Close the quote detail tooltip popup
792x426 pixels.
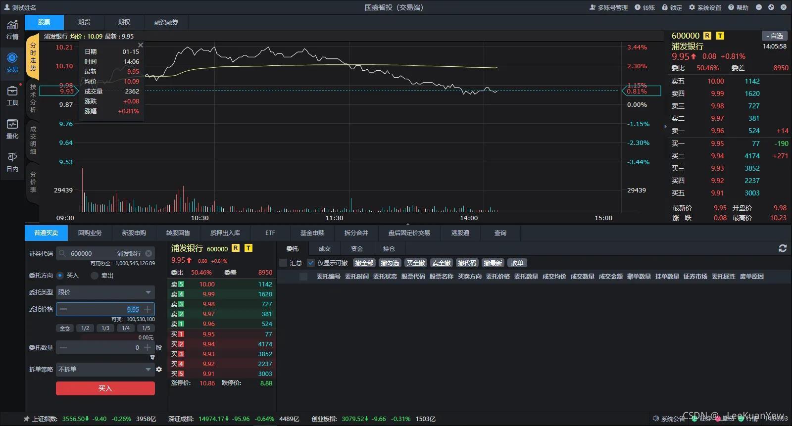pos(141,45)
